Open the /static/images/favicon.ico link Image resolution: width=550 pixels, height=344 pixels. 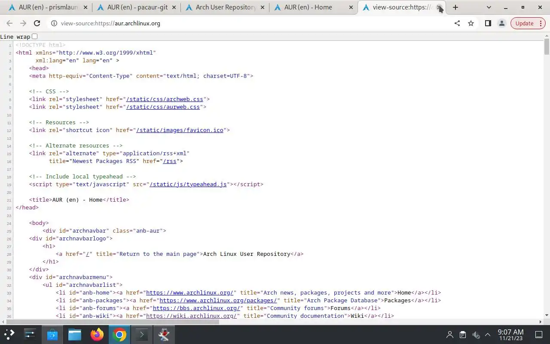(180, 130)
